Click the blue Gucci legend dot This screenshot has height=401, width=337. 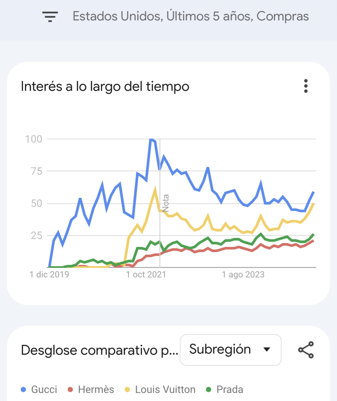point(24,390)
